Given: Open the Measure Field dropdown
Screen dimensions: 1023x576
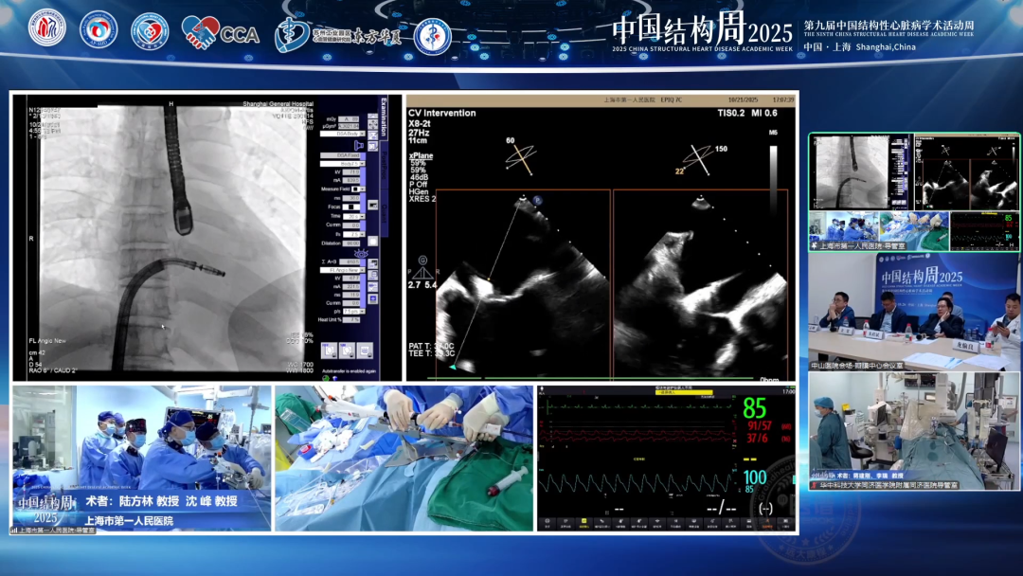Looking at the screenshot, I should pos(357,189).
